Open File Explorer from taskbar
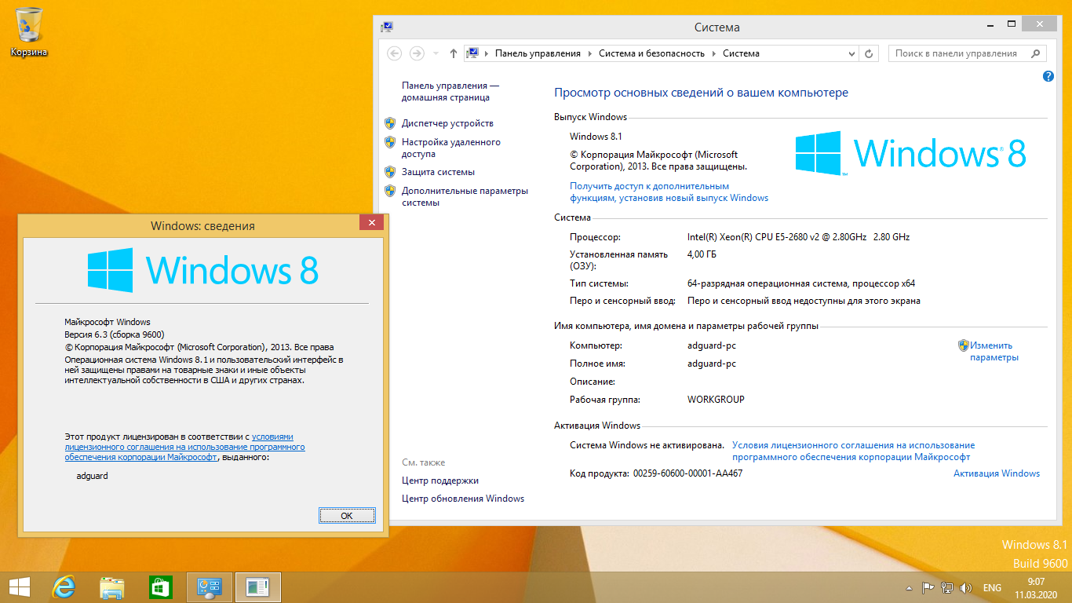The image size is (1072, 603). click(112, 587)
